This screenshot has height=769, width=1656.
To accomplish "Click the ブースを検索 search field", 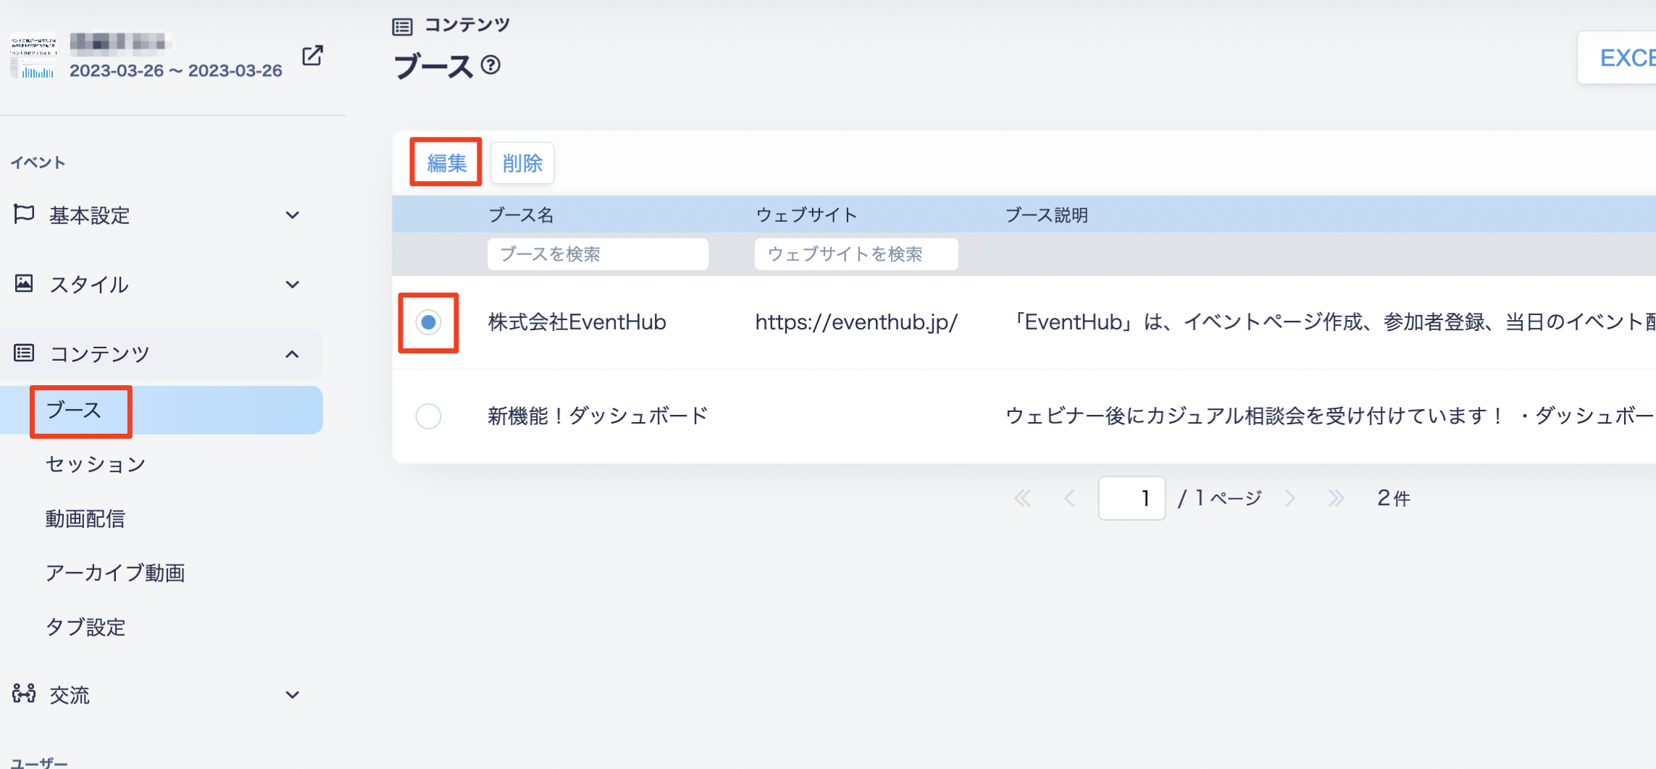I will pos(598,254).
